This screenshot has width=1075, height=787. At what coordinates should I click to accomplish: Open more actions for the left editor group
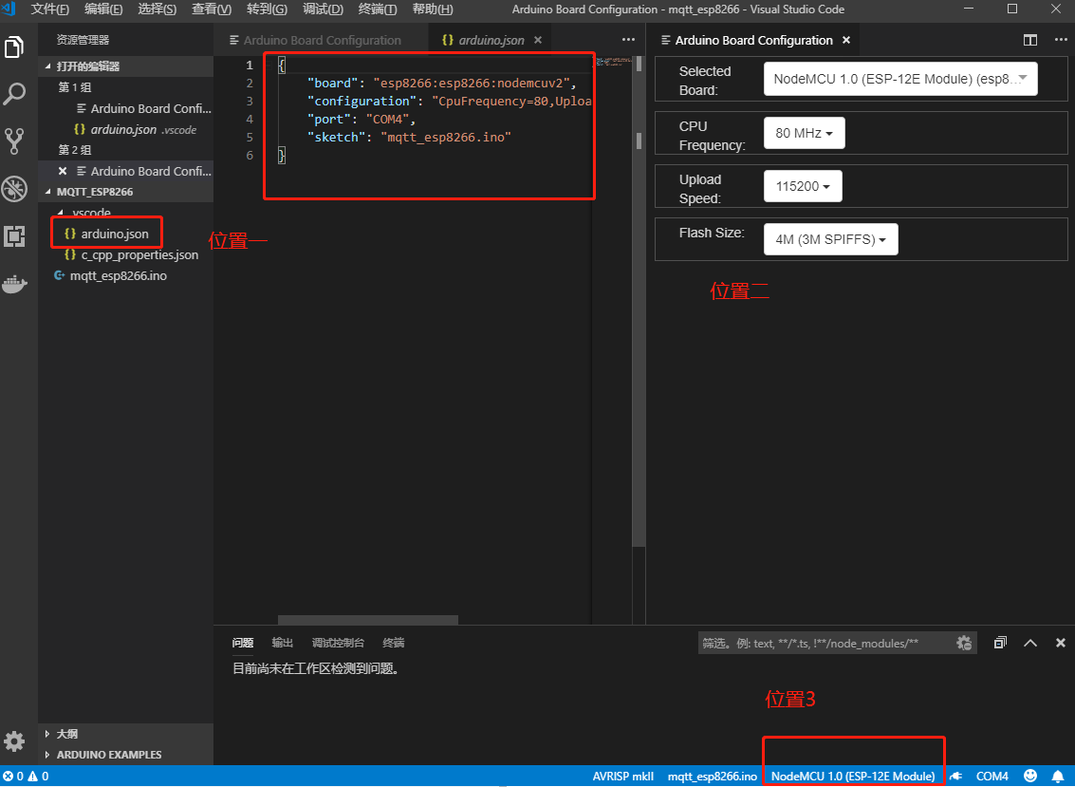pos(628,41)
